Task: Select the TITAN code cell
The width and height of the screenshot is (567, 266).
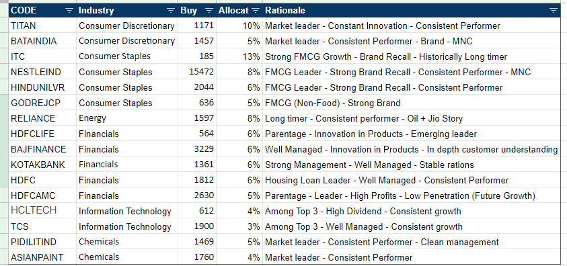Action: (x=42, y=26)
